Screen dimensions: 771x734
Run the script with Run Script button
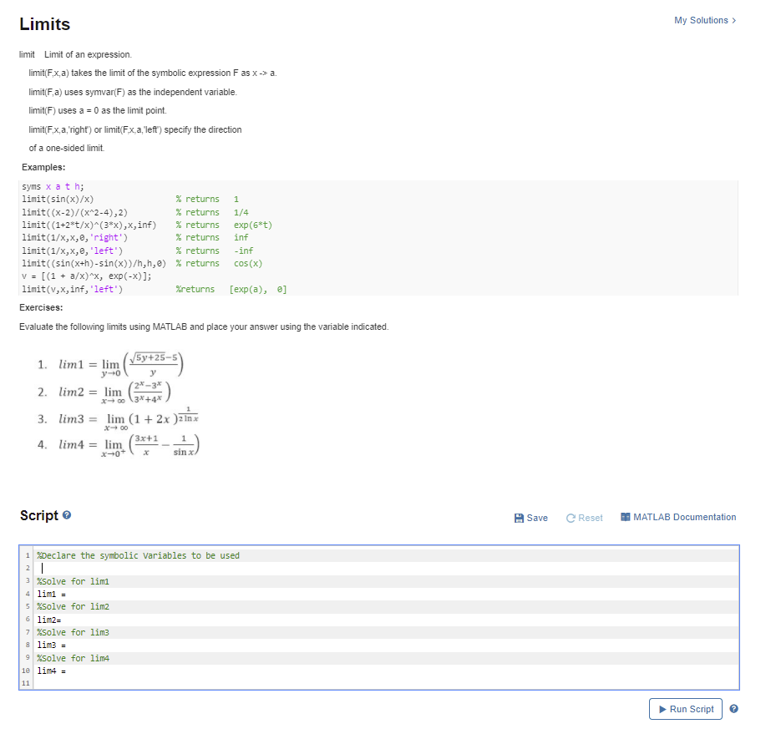point(686,709)
